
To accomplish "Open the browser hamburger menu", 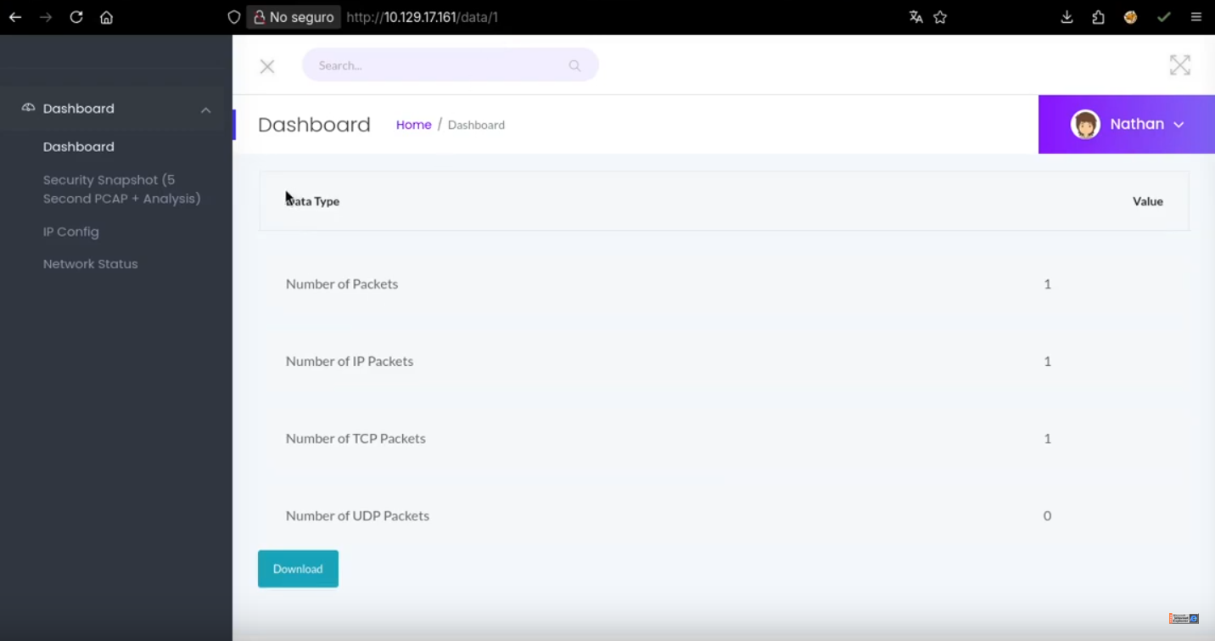I will 1195,17.
